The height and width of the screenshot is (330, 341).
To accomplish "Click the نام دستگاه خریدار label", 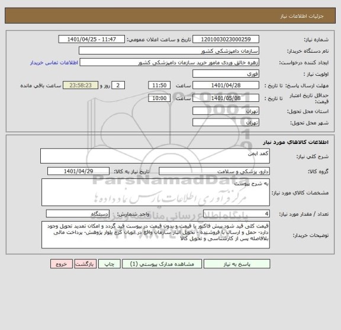I will tap(308, 51).
